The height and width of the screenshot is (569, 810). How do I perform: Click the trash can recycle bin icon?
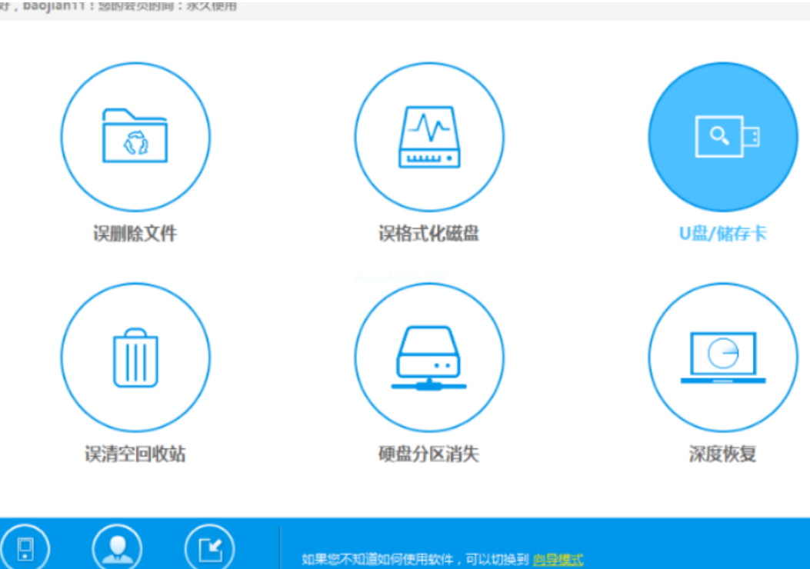(135, 358)
